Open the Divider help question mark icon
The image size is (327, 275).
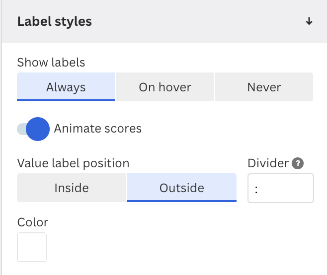pos(298,163)
